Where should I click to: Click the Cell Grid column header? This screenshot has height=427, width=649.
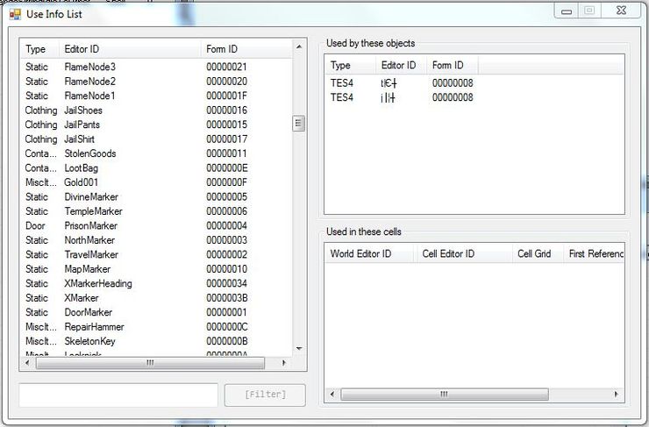coord(535,254)
